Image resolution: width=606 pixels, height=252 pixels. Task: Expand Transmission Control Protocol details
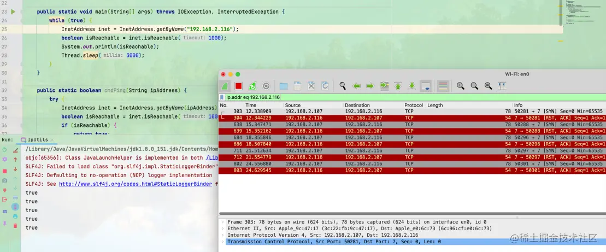click(x=222, y=242)
